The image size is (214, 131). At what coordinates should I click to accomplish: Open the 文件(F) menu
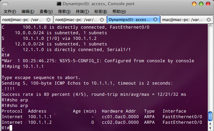click(x=10, y=12)
